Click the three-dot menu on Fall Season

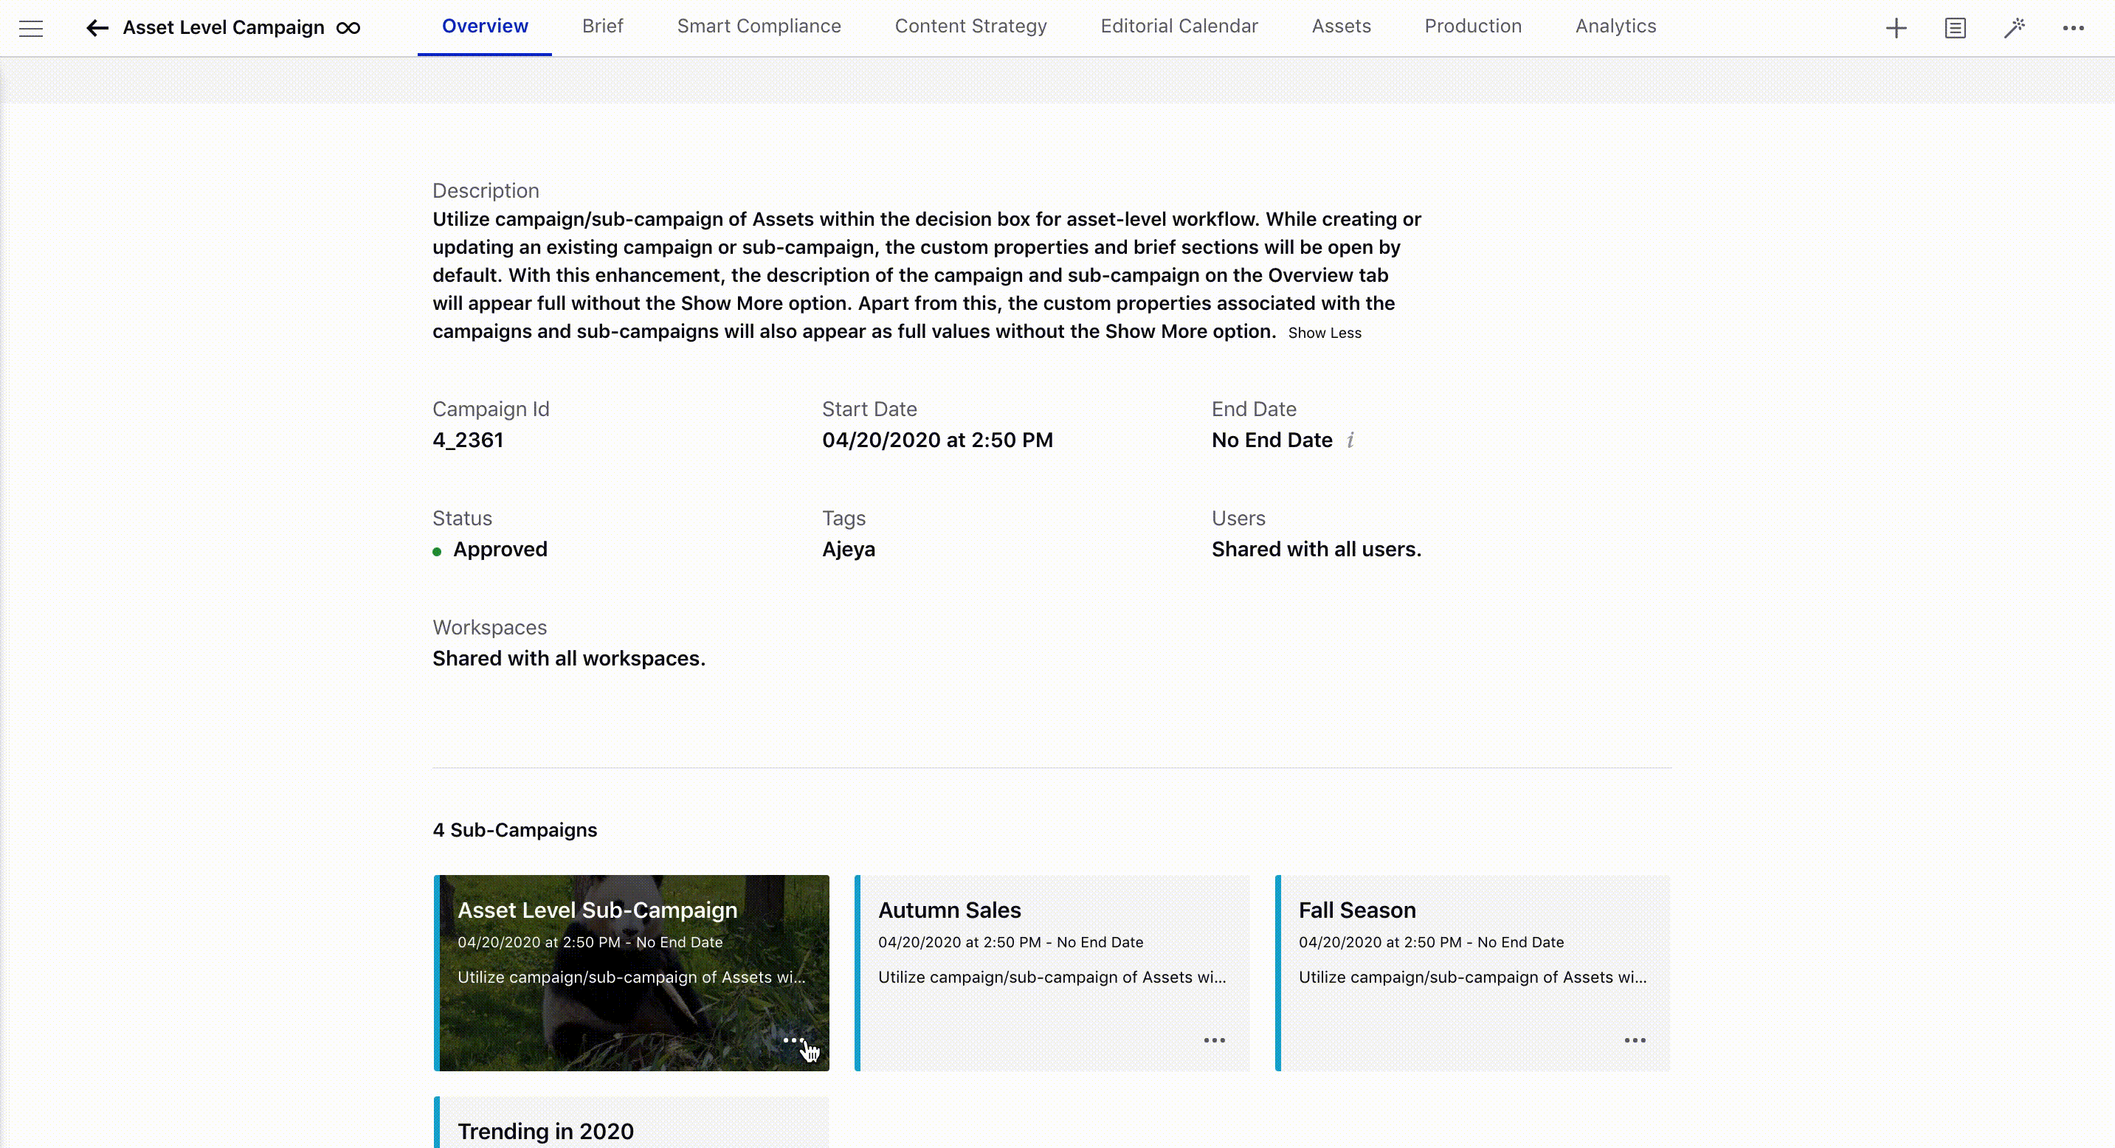click(1635, 1040)
